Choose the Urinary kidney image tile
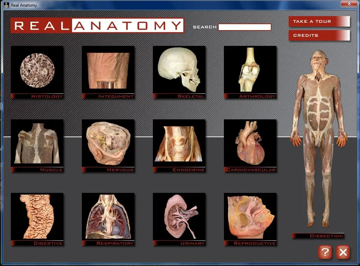The width and height of the screenshot is (360, 266). [179, 219]
